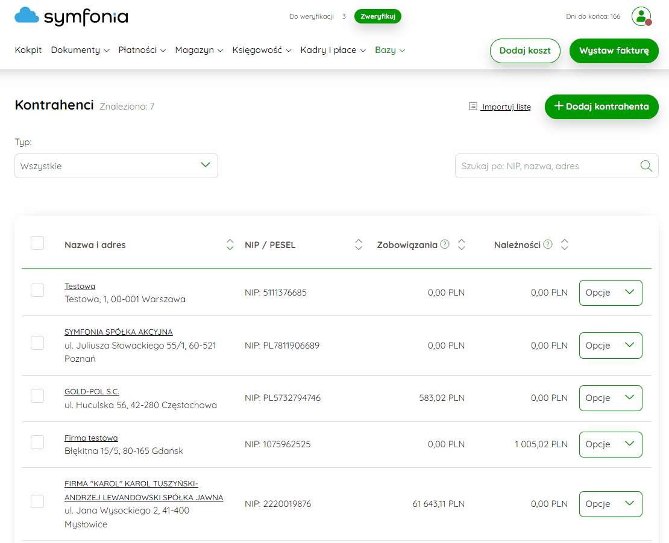Screen dimensions: 669x543
Task: Check the box for the Testowa row
Action: 37,290
